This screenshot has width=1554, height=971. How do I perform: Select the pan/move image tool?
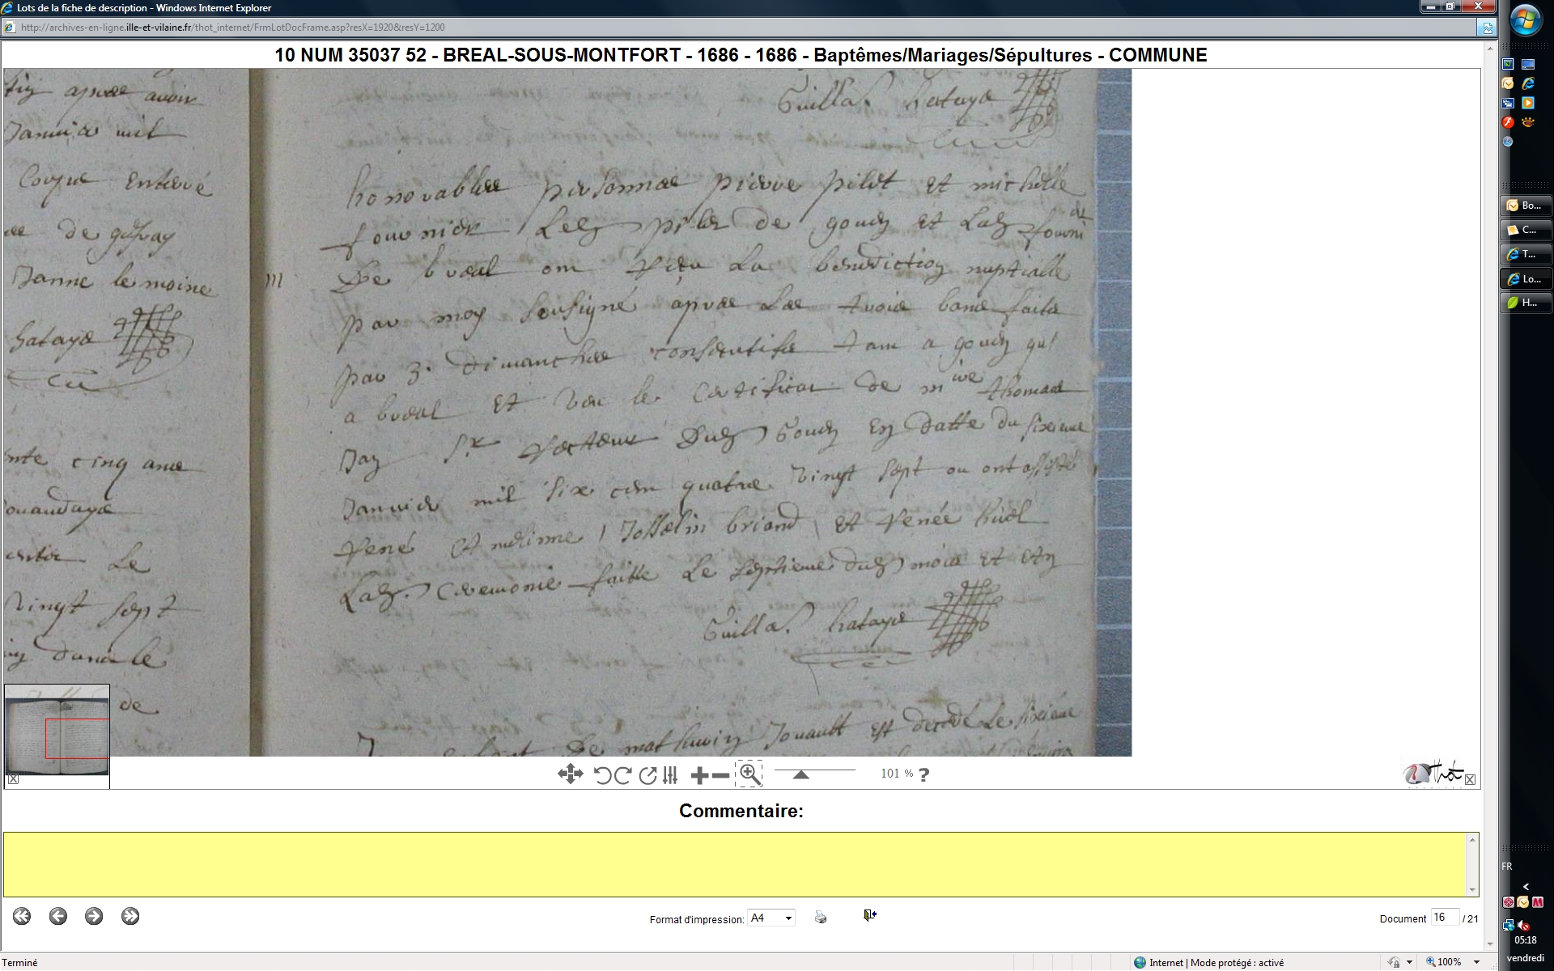tap(570, 774)
